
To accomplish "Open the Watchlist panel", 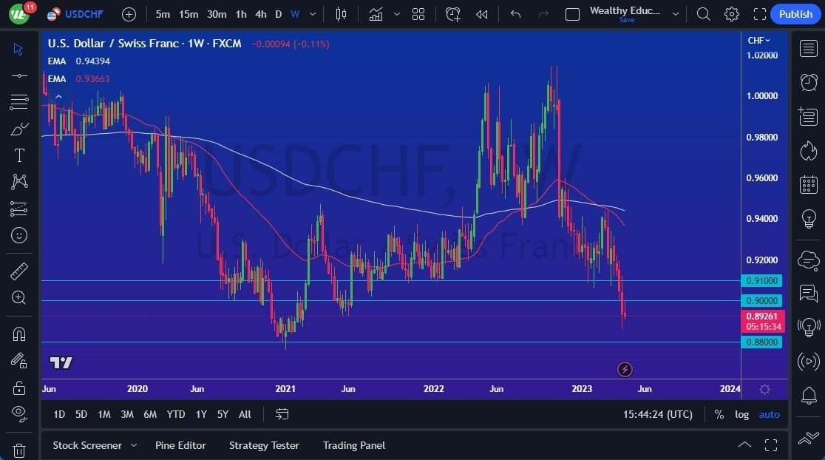I will [x=809, y=49].
